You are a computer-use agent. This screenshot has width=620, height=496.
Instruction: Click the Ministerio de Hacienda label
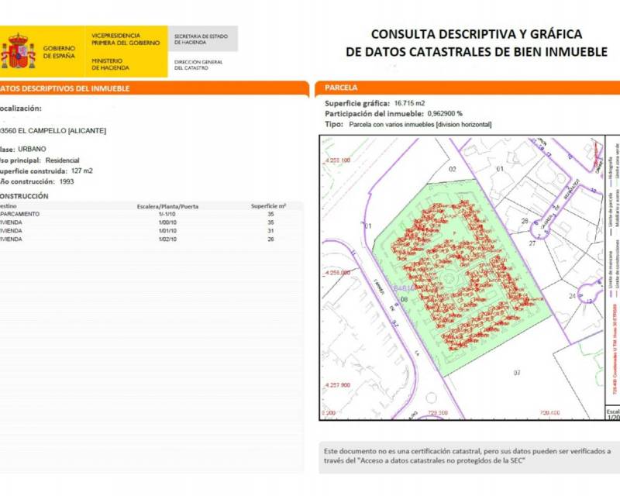coord(111,64)
